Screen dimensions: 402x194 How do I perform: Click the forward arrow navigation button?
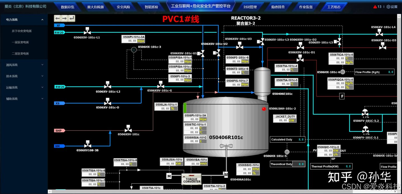64,18
